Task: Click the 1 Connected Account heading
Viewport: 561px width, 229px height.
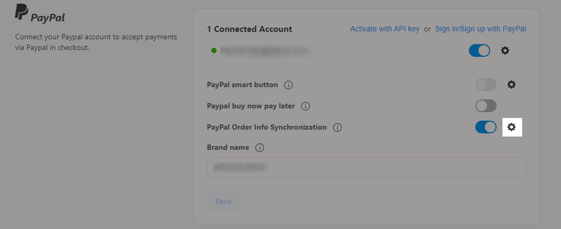Action: 250,29
